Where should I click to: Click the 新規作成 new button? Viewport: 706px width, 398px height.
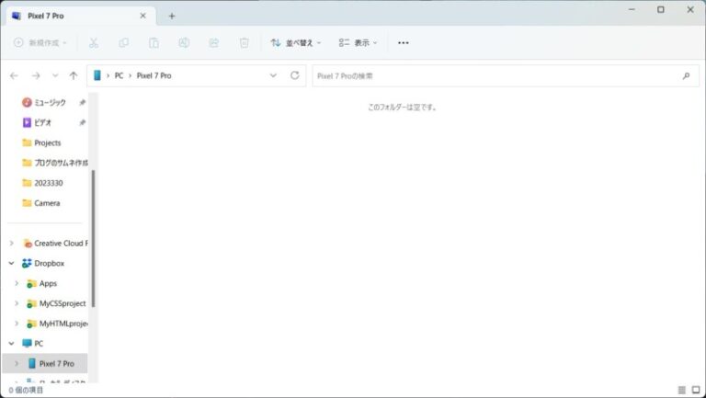tap(40, 42)
